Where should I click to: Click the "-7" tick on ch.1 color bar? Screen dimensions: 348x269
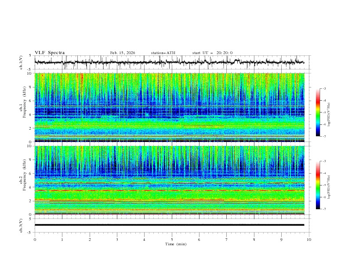tap(324, 136)
